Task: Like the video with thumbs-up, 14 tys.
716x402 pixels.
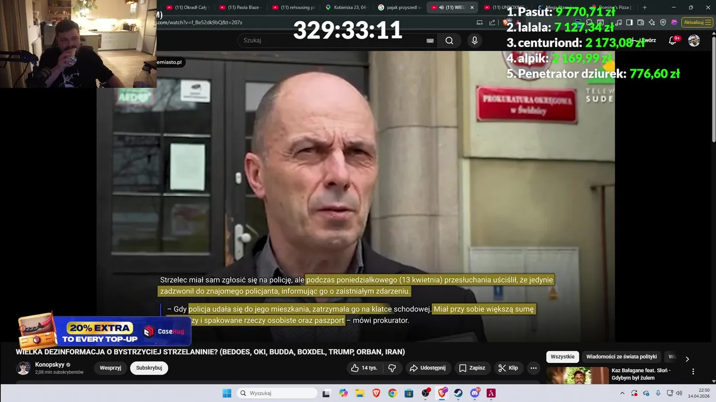Action: click(364, 368)
